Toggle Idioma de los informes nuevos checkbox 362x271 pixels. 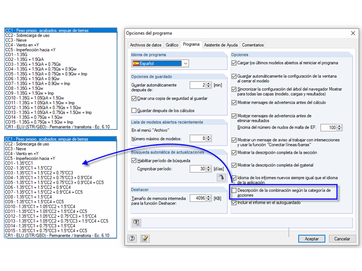pyautogui.click(x=234, y=178)
